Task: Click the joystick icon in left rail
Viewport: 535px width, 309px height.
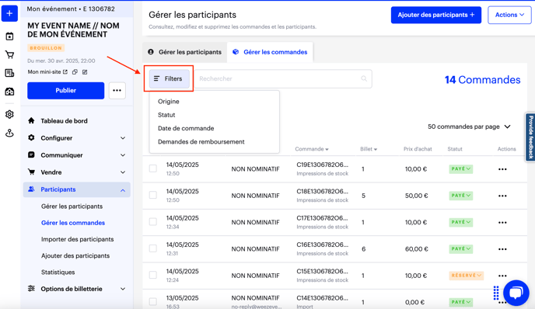Action: click(x=9, y=133)
